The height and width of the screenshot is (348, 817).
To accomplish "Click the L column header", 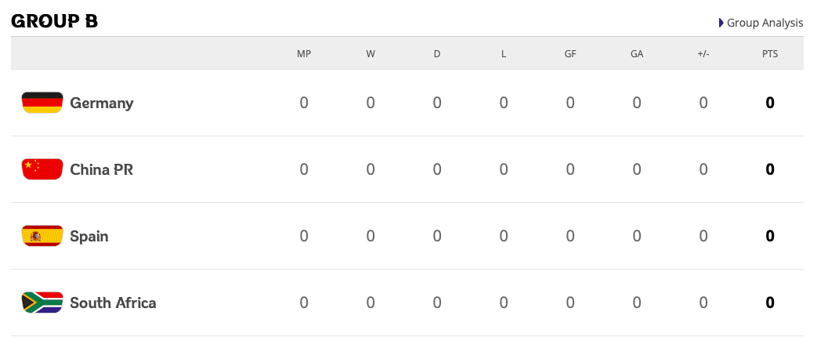I will [x=504, y=54].
